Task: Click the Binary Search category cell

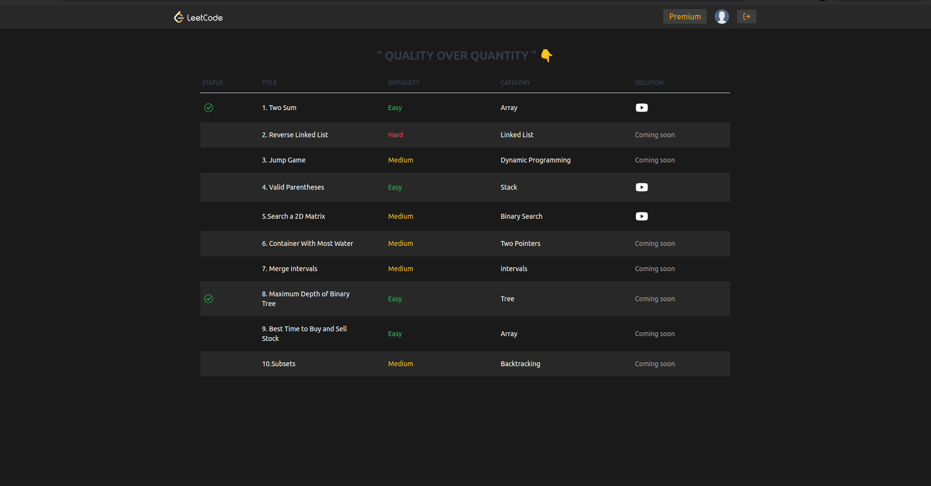Action: (522, 216)
